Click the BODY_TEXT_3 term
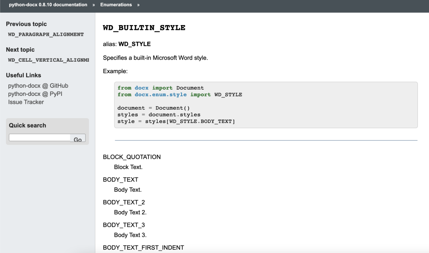This screenshot has height=253, width=429. click(124, 225)
